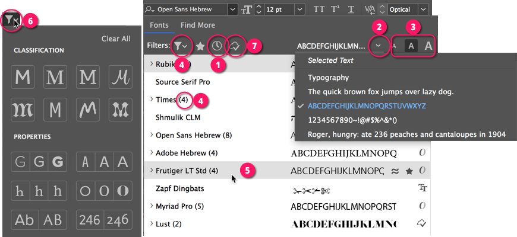Choose the ABCDEFGHIJKLMNOPQRSTUVWXYZ sample option
517x237 pixels.
pos(367,106)
